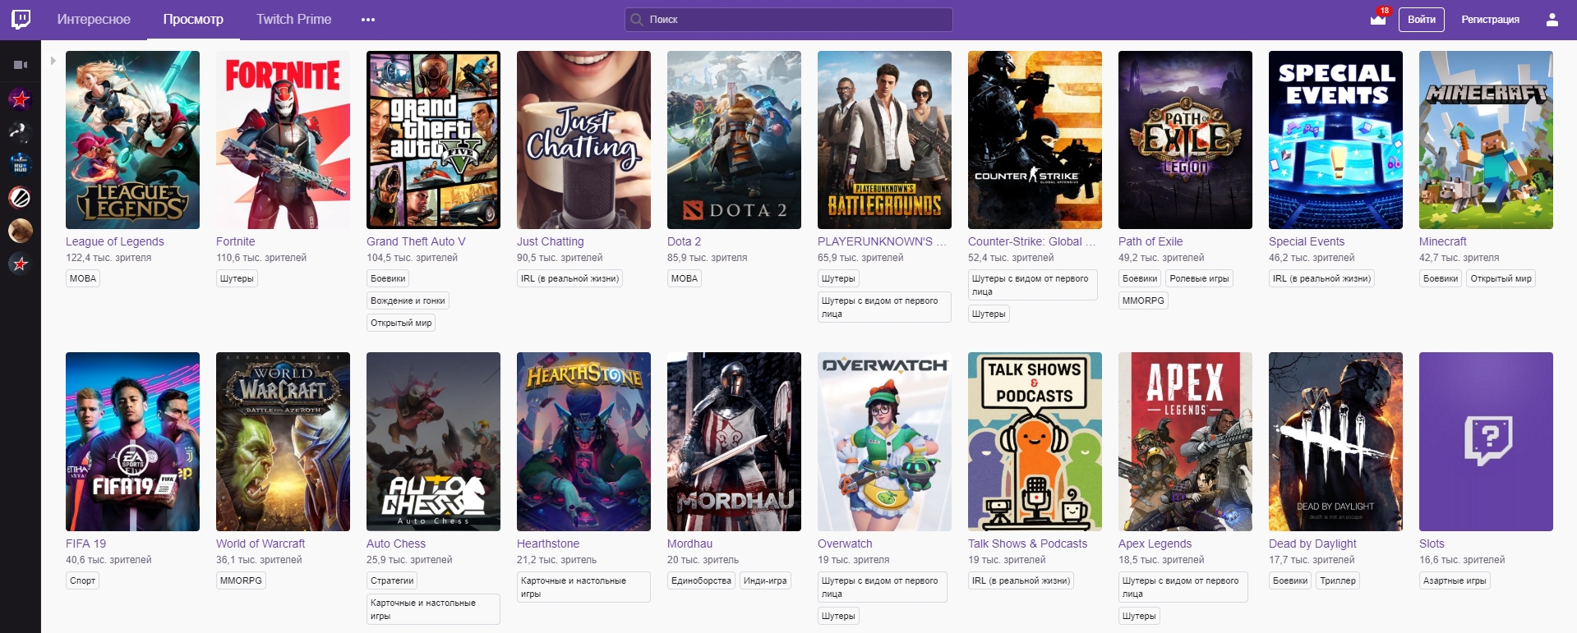Select the Азартные игры tag under Slots

click(x=1455, y=580)
